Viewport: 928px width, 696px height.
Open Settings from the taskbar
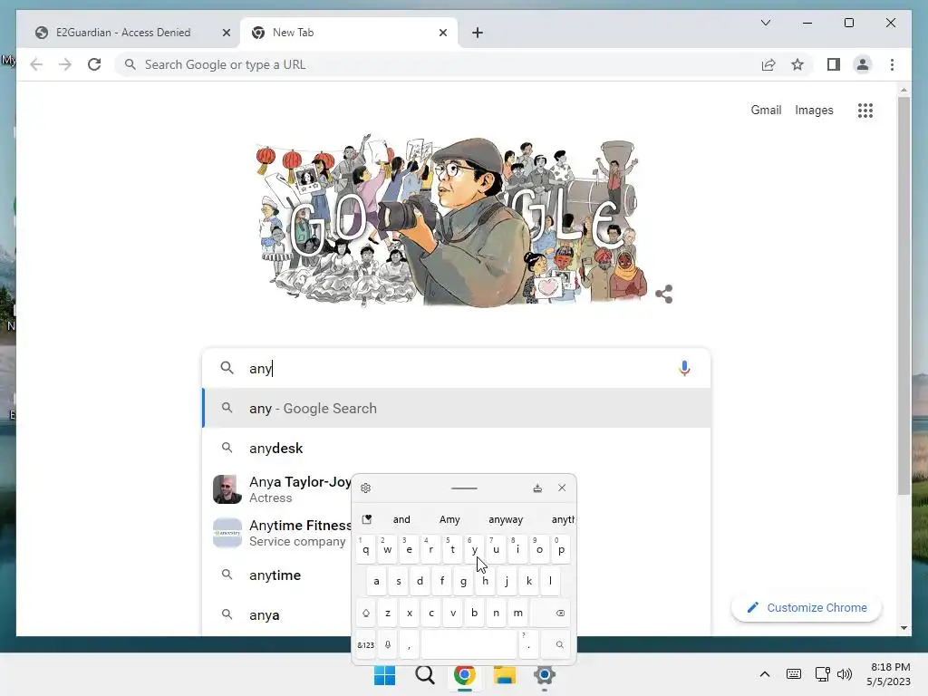(x=545, y=675)
